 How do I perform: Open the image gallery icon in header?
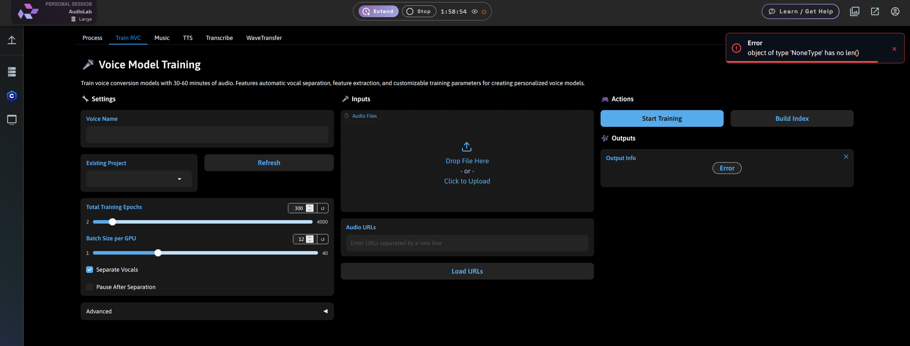tap(854, 11)
